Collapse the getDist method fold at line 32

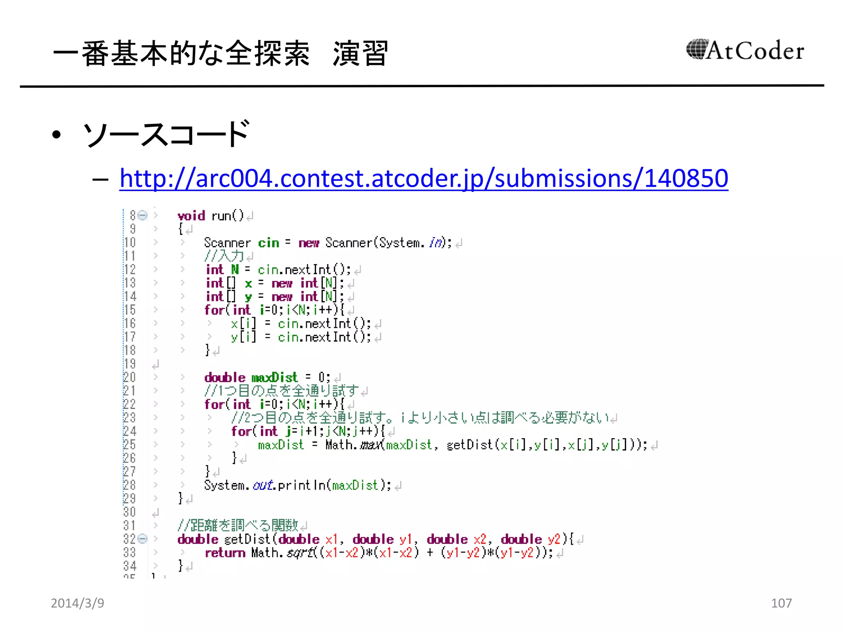(x=142, y=539)
